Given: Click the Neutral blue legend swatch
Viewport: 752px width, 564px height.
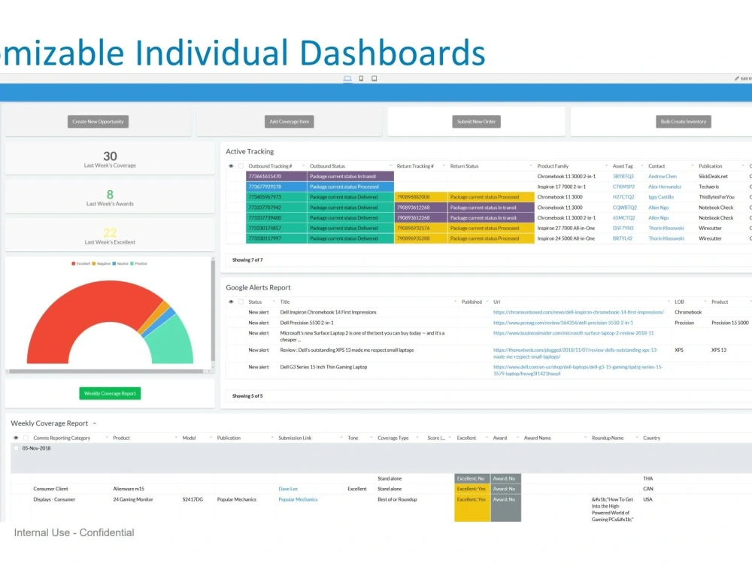Looking at the screenshot, I should (x=114, y=263).
